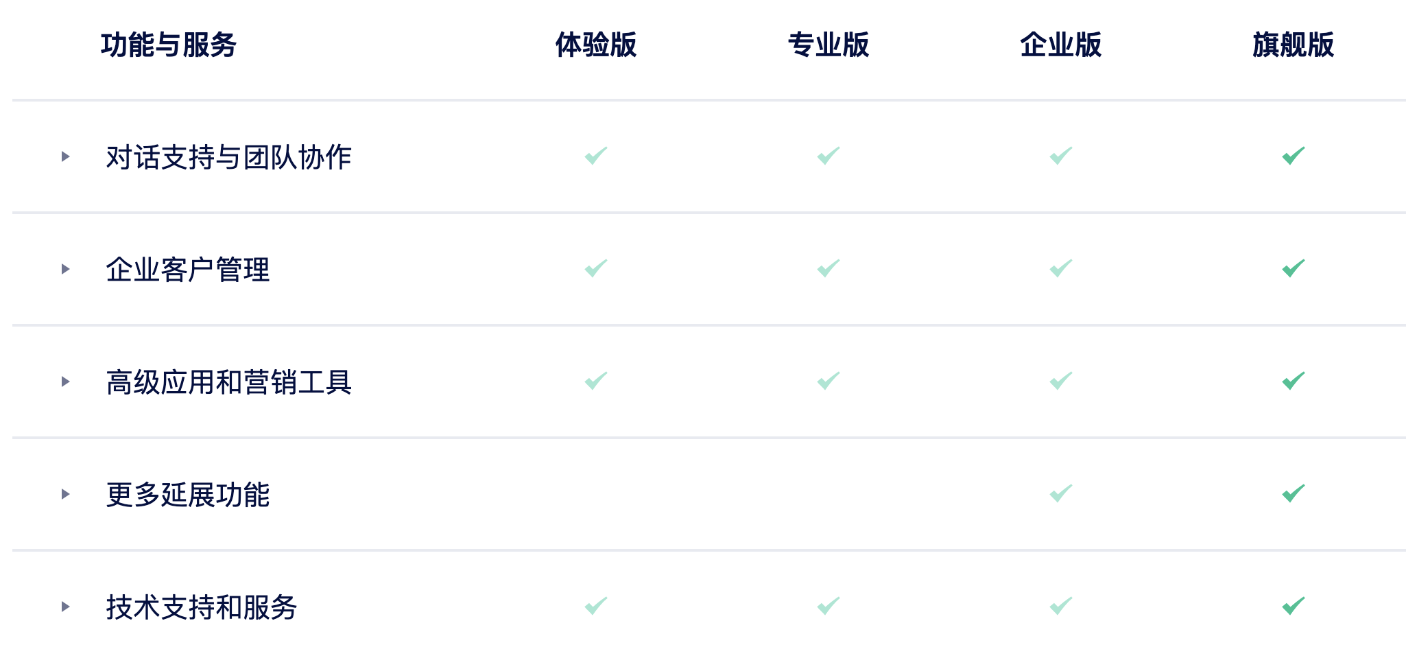Click 旗舰版 checkmark for 技术支持和服务

1294,606
